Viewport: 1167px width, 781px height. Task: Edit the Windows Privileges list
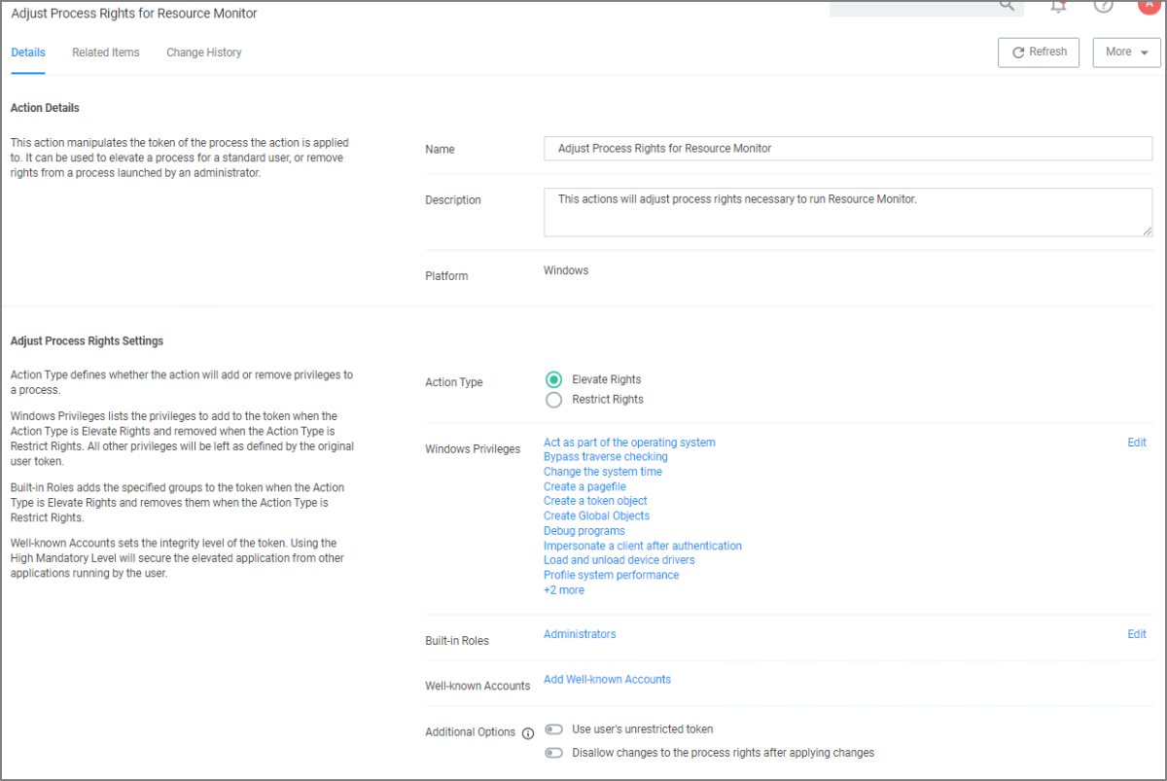tap(1136, 443)
